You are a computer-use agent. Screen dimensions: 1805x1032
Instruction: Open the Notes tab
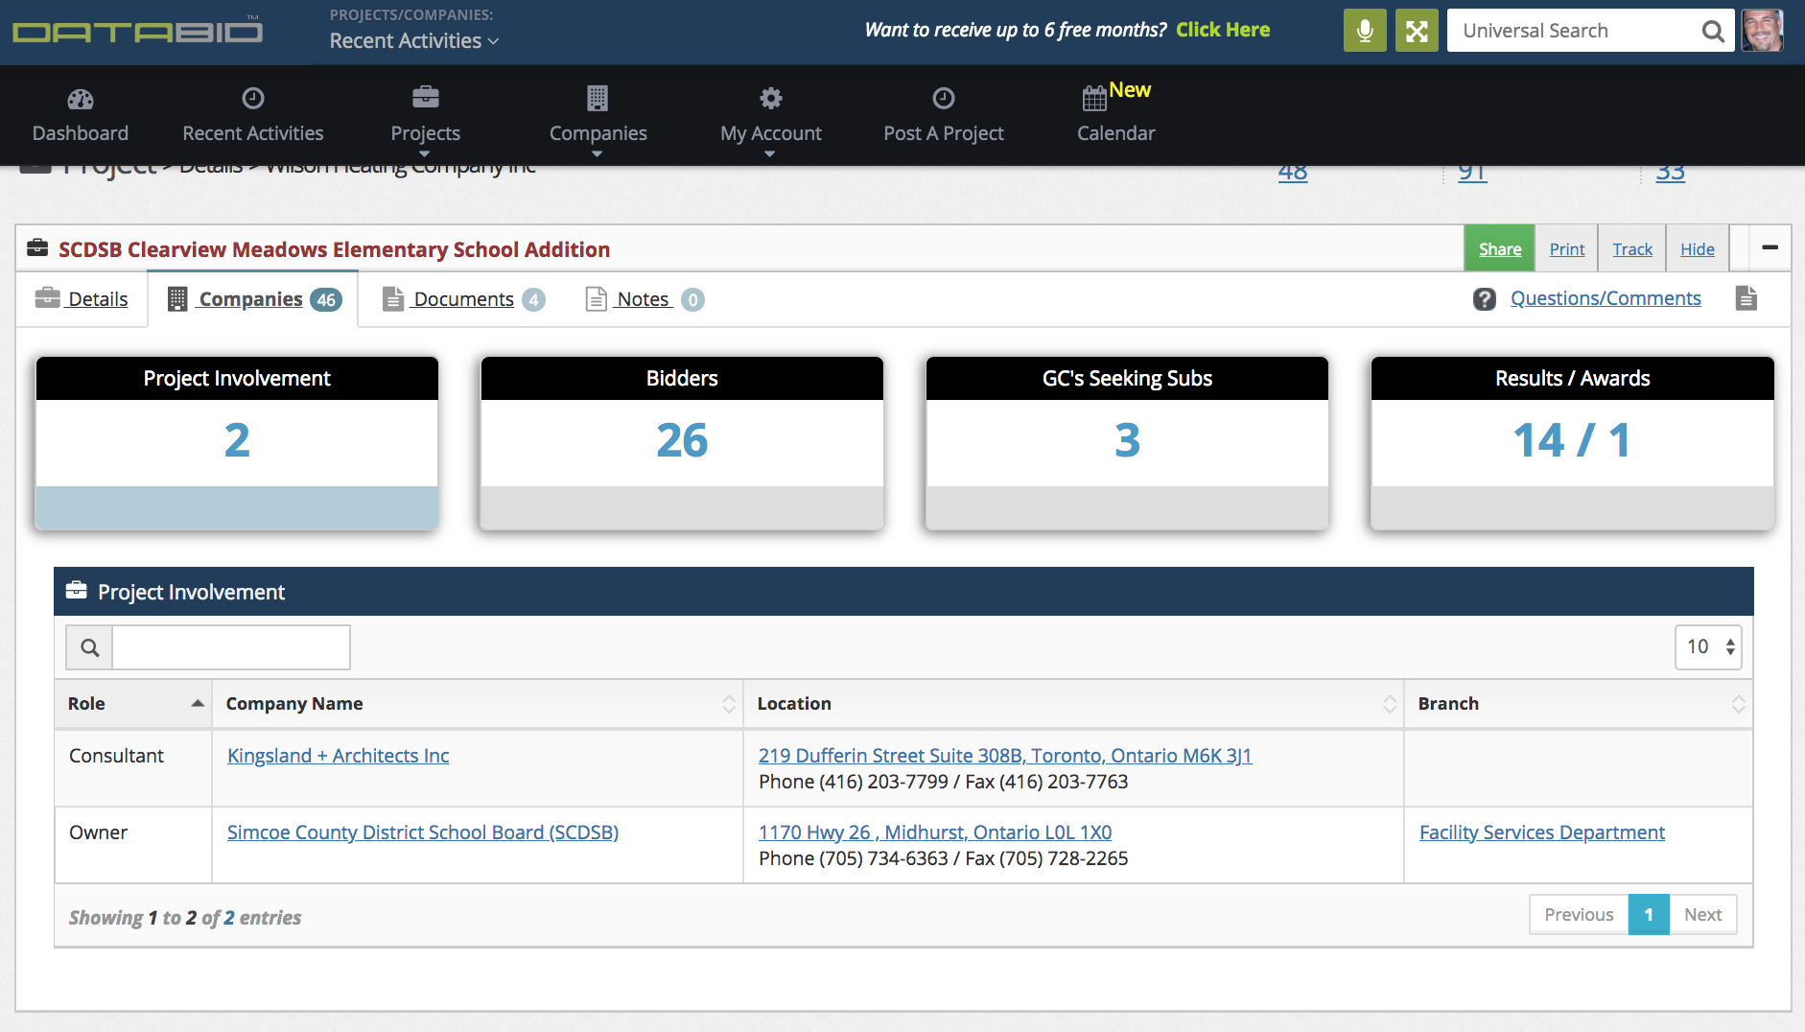[645, 299]
